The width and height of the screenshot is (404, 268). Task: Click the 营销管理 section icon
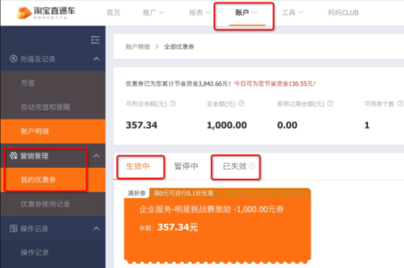(13, 156)
